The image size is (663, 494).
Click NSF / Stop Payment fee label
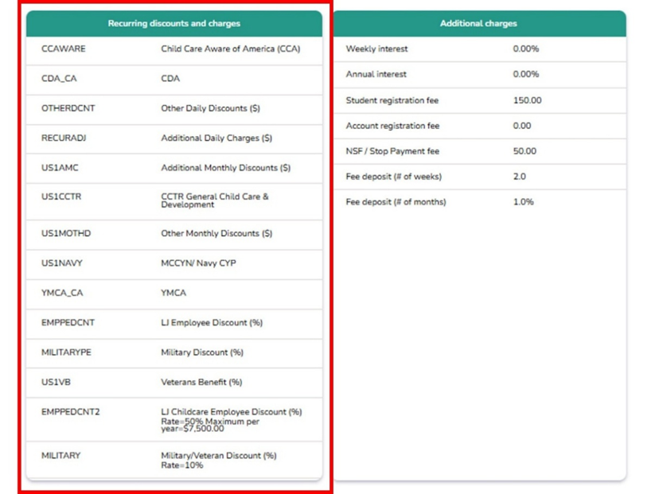[x=392, y=151]
